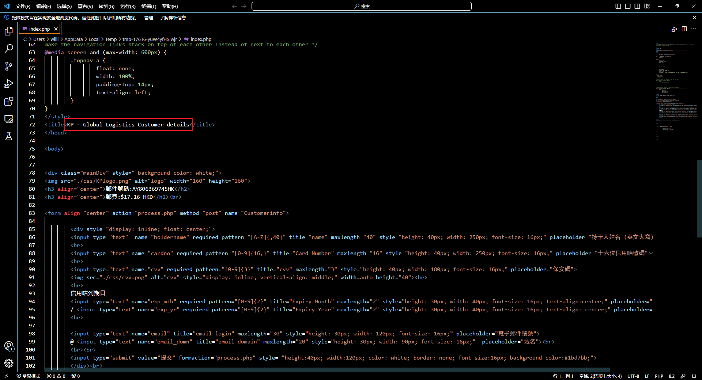Expand the AppData breadcrumb segment
The height and width of the screenshot is (380, 702).
[73, 39]
